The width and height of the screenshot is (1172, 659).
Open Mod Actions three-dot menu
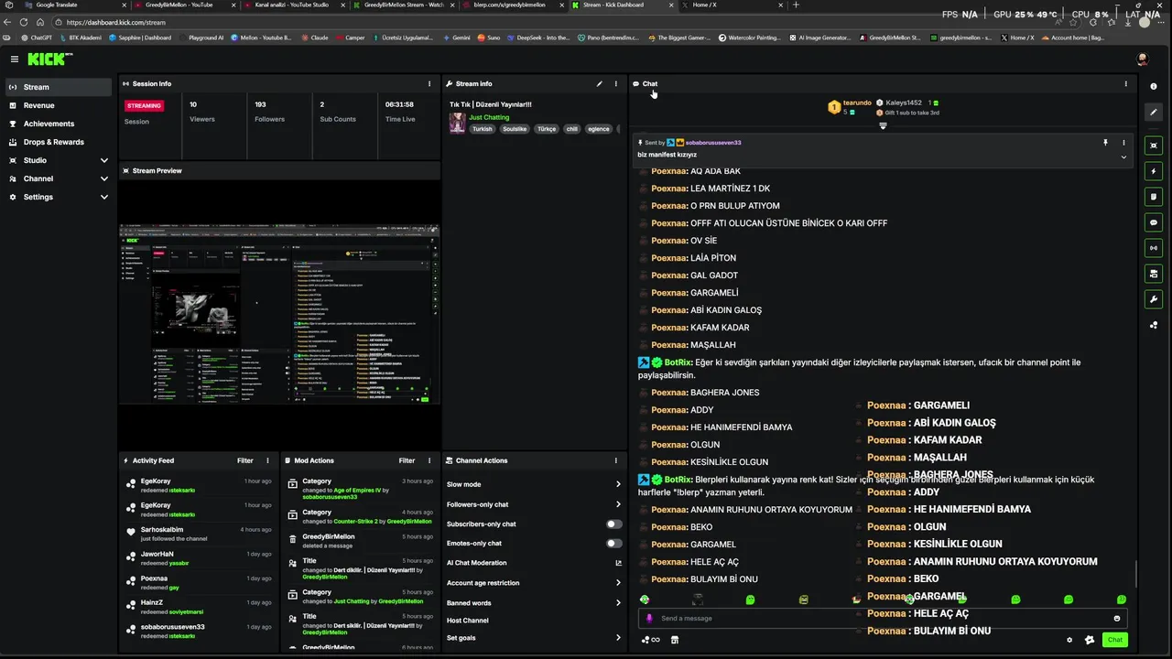pyautogui.click(x=429, y=460)
